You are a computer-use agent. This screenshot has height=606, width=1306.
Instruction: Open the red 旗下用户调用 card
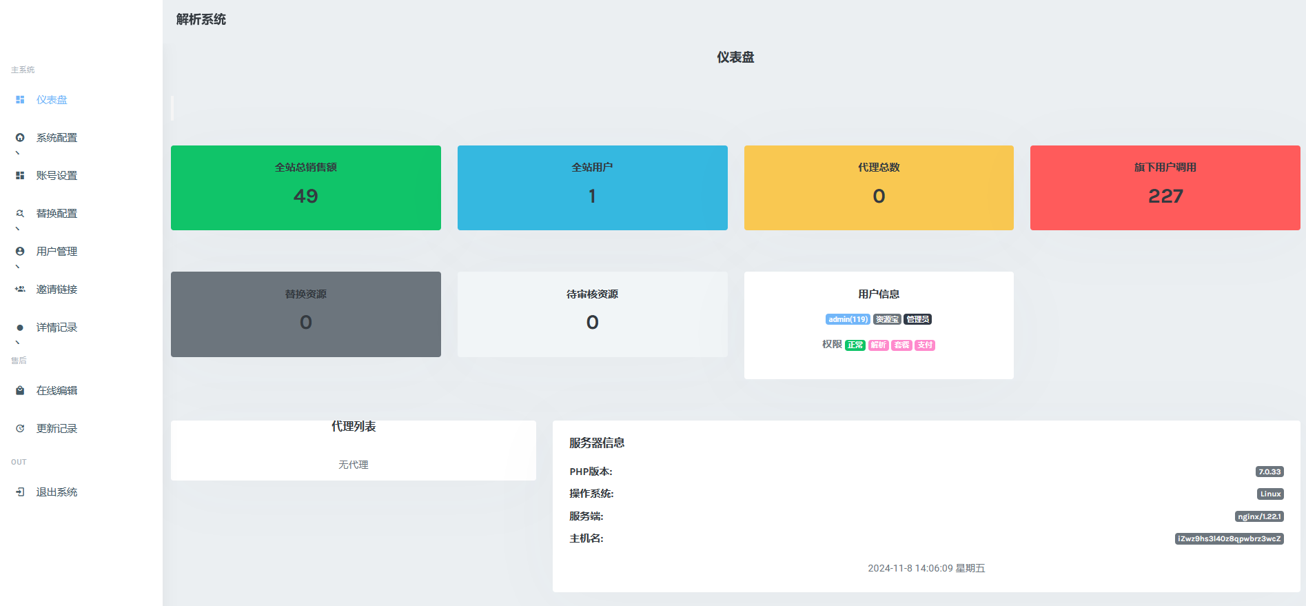click(1165, 188)
